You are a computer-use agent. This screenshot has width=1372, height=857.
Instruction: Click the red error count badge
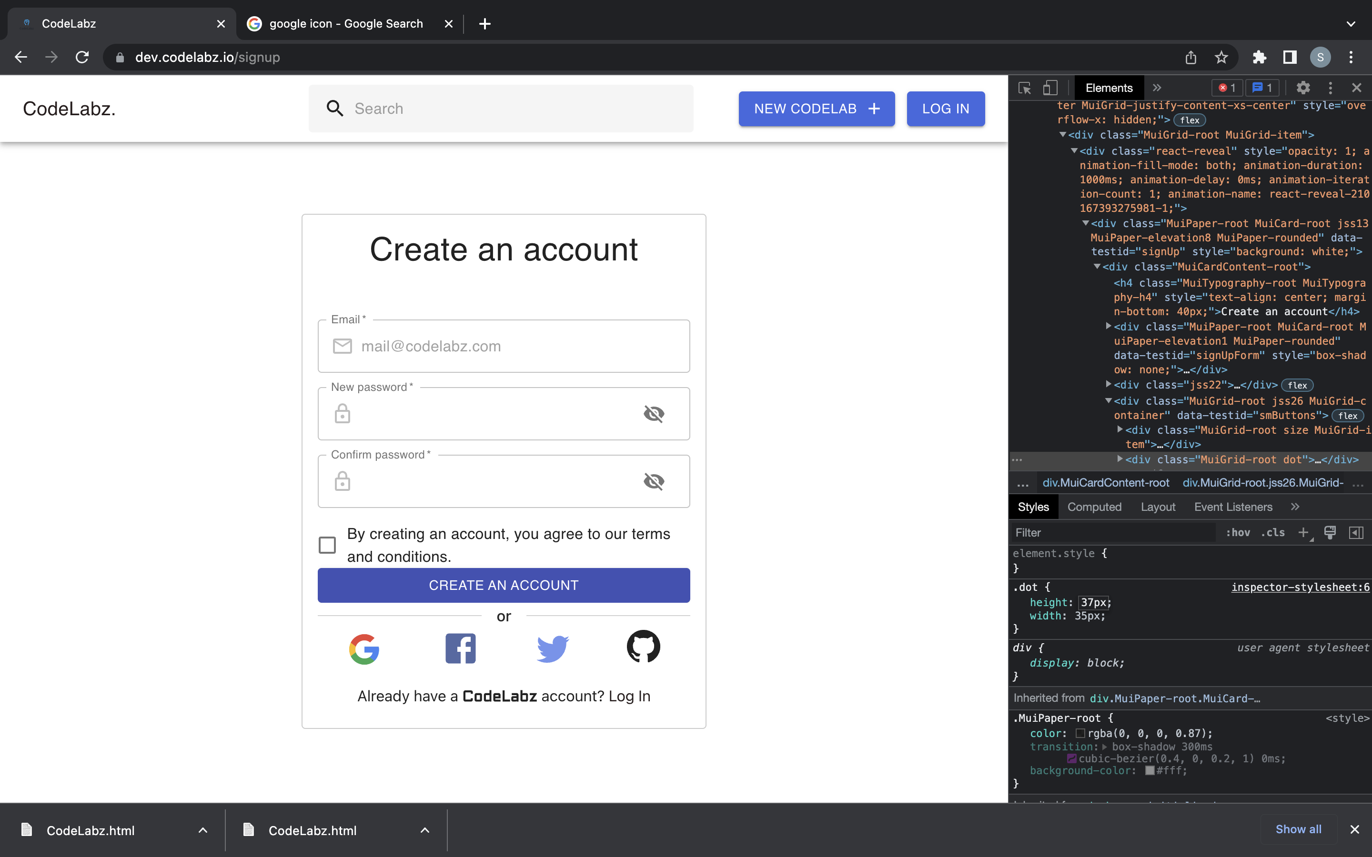point(1228,88)
